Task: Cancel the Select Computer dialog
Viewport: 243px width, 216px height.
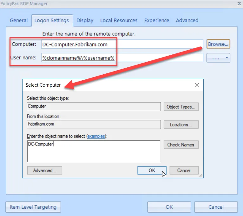Action: pyautogui.click(x=184, y=170)
